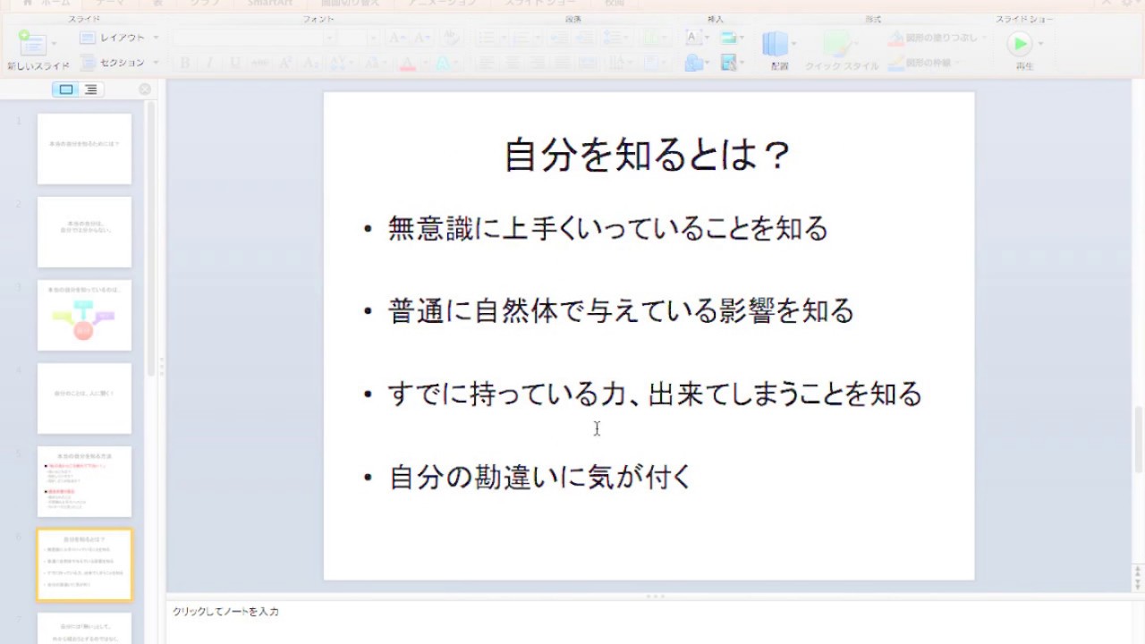This screenshot has height=644, width=1145.
Task: Switch to アニメーション ribbon tab
Action: point(443,4)
